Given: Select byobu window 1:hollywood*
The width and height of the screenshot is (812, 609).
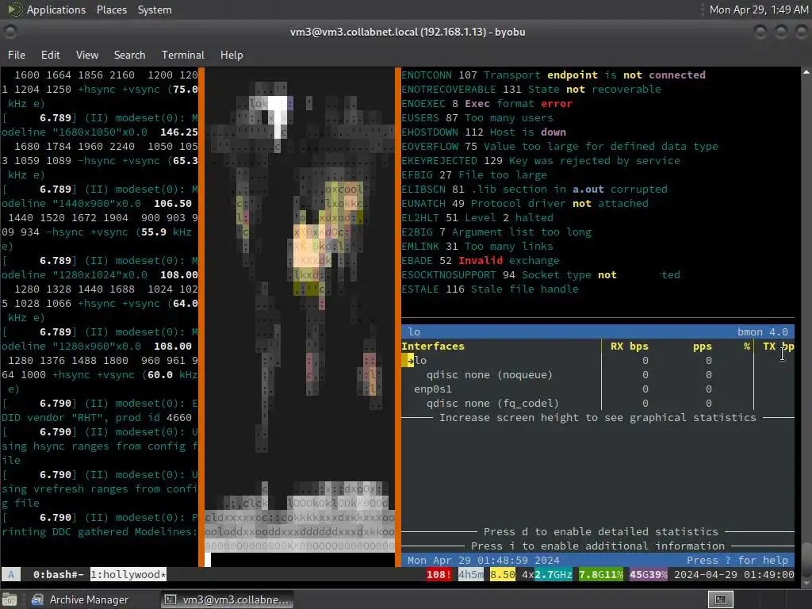Looking at the screenshot, I should pos(128,574).
